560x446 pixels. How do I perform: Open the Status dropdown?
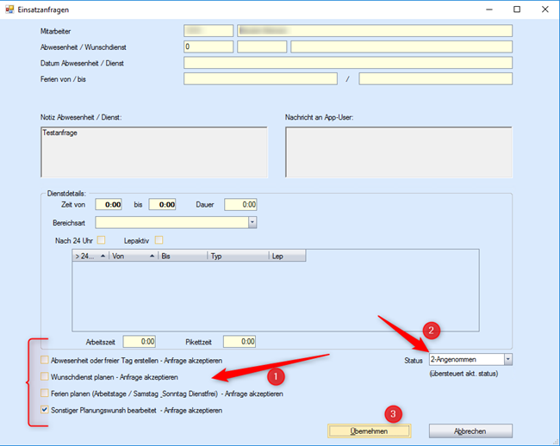[508, 359]
